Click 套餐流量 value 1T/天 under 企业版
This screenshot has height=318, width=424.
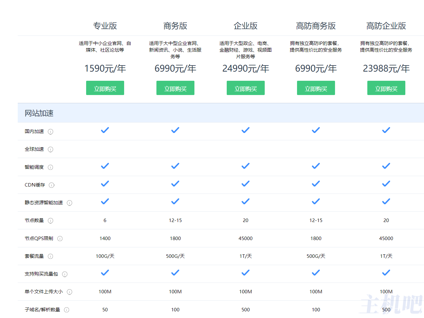coord(246,256)
